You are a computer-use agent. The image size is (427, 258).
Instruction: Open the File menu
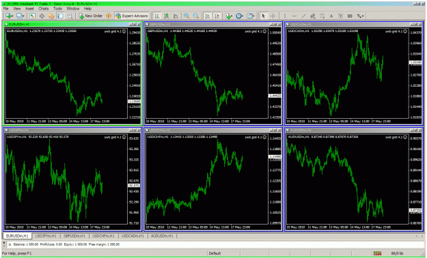pyautogui.click(x=5, y=9)
